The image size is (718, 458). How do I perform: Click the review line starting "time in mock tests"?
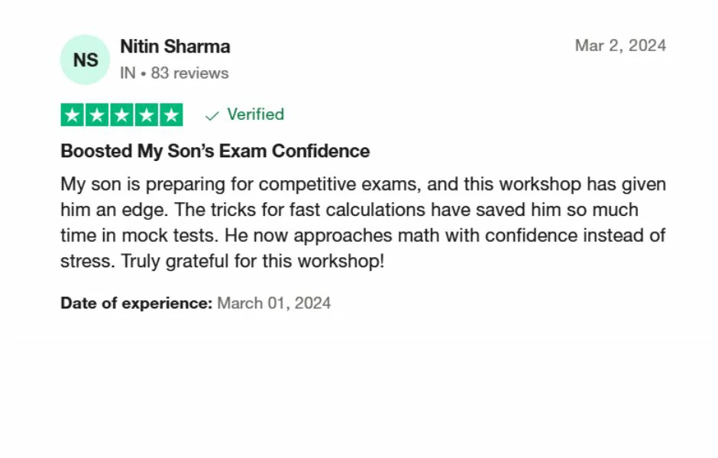point(363,236)
